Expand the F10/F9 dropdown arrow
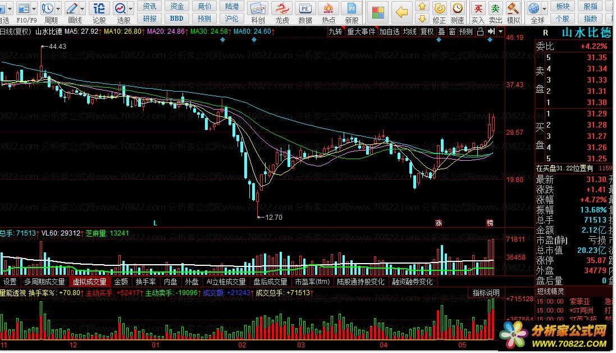616x353 pixels. click(x=34, y=8)
